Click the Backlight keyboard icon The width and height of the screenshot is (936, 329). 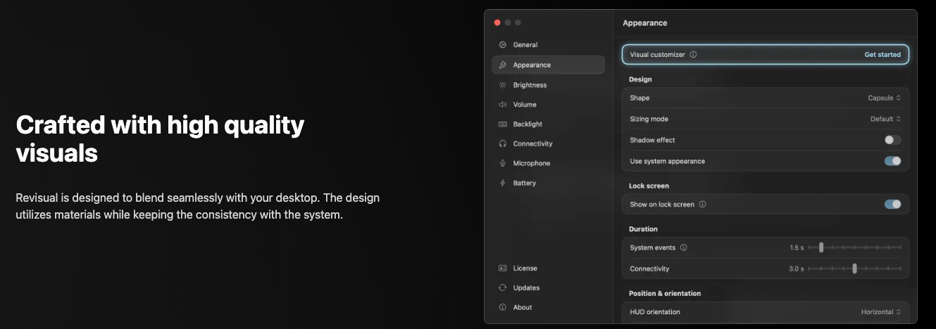click(503, 124)
